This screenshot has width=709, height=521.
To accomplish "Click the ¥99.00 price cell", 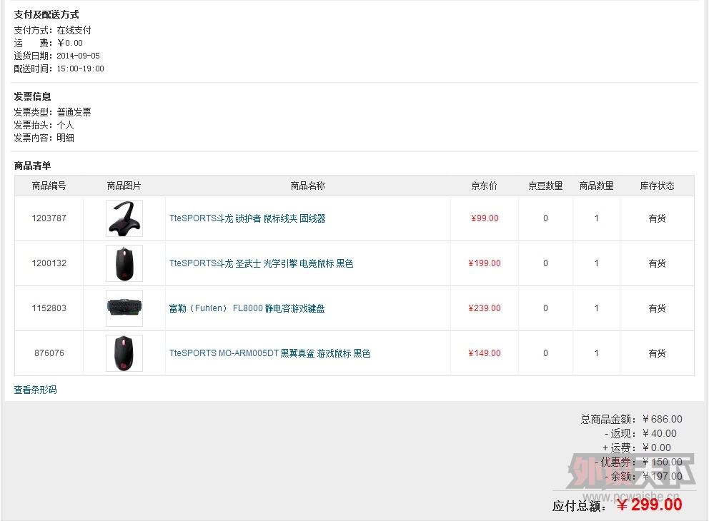I will point(485,218).
